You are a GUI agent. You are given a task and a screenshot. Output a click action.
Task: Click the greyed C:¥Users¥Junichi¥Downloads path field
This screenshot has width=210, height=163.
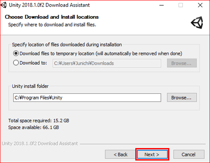[107, 63]
